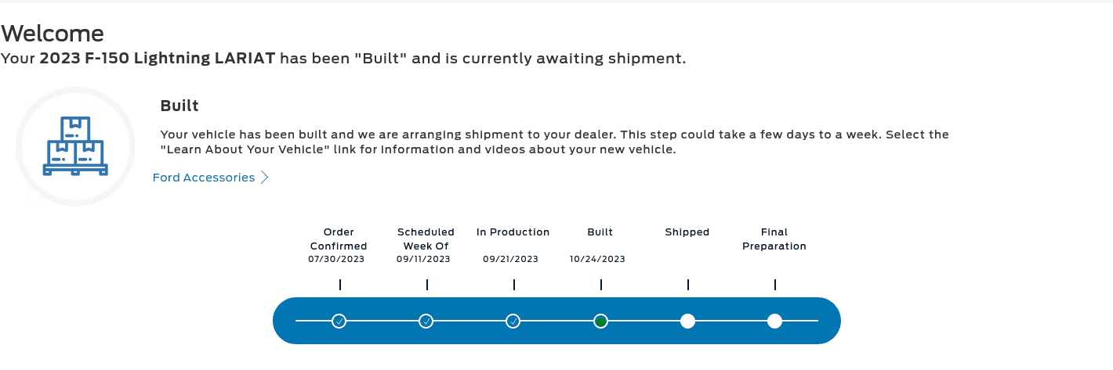The width and height of the screenshot is (1113, 370).
Task: Click the green Built progress dot
Action: [x=600, y=321]
